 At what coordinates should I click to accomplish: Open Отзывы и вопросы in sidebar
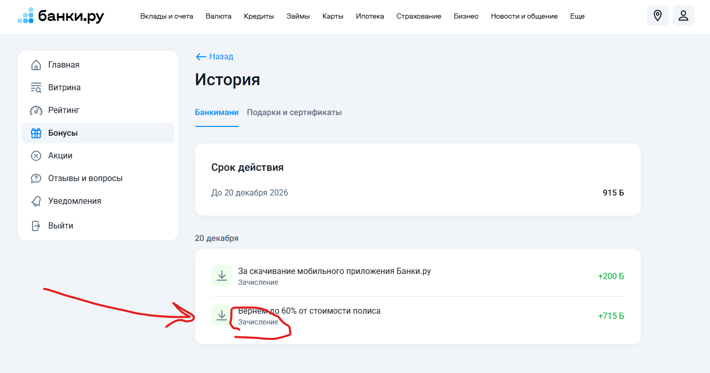coord(85,179)
